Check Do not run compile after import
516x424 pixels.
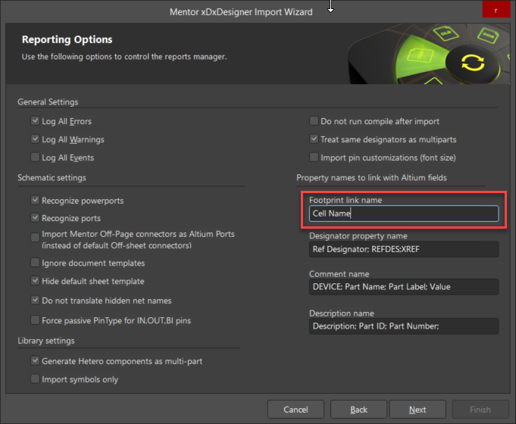tap(314, 120)
